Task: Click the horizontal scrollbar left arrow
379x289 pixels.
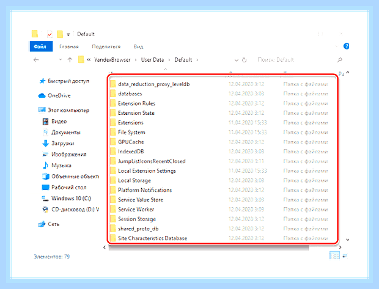Action: click(105, 247)
